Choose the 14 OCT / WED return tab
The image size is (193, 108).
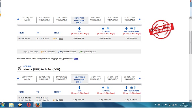click(x=62, y=78)
